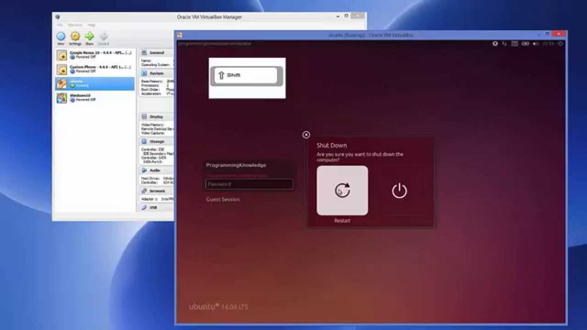Screen dimensions: 587x330
Task: Close the Shut Down dialog with X icon
Action: (x=306, y=135)
